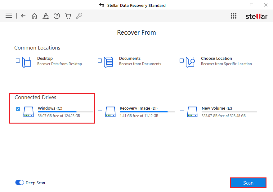The width and height of the screenshot is (273, 192).
Task: Click '323.07 GB free of 328.48 GB'
Action: [224, 116]
